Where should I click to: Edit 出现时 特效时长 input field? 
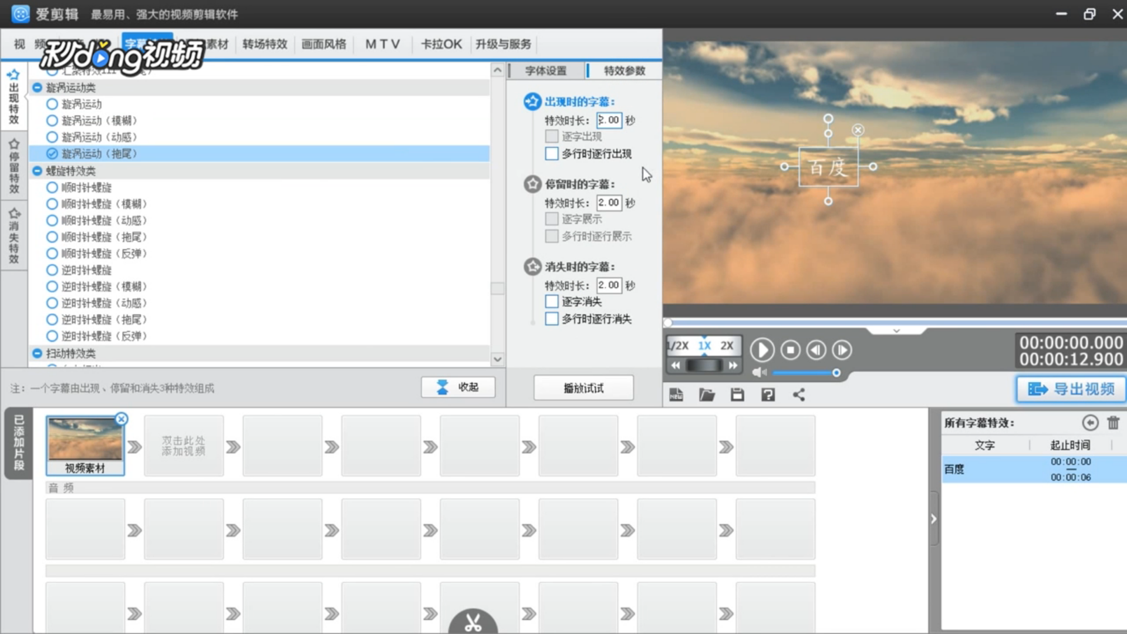pos(609,120)
